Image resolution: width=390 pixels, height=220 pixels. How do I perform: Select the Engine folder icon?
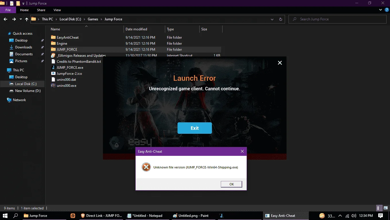(x=53, y=44)
